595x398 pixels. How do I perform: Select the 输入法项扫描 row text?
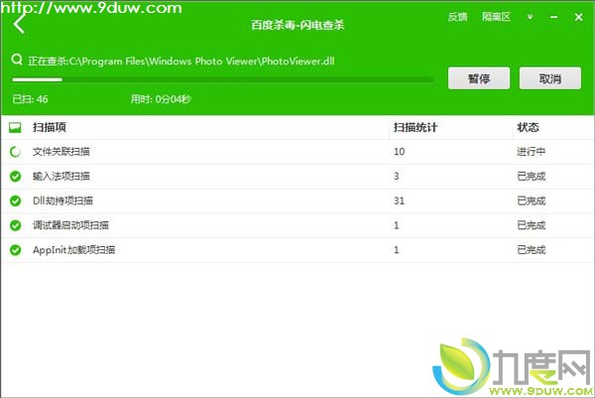(61, 177)
